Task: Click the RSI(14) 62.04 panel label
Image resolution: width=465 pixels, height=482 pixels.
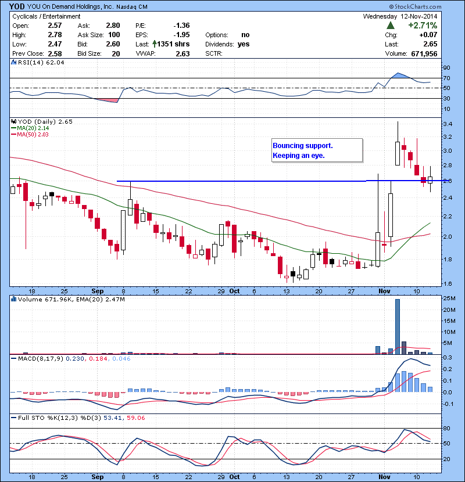Action: click(x=41, y=62)
